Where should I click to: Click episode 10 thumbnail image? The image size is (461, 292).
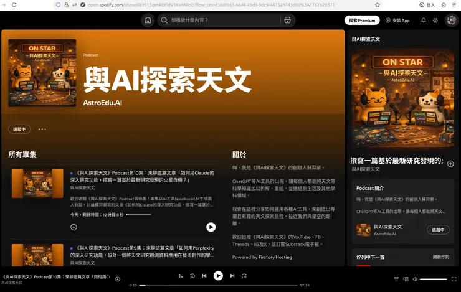tap(37, 183)
